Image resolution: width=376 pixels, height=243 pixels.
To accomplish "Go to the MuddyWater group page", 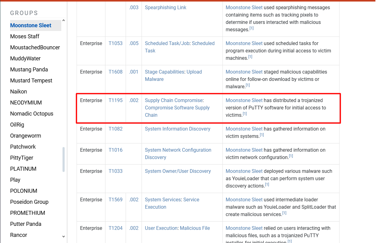I will pyautogui.click(x=25, y=59).
